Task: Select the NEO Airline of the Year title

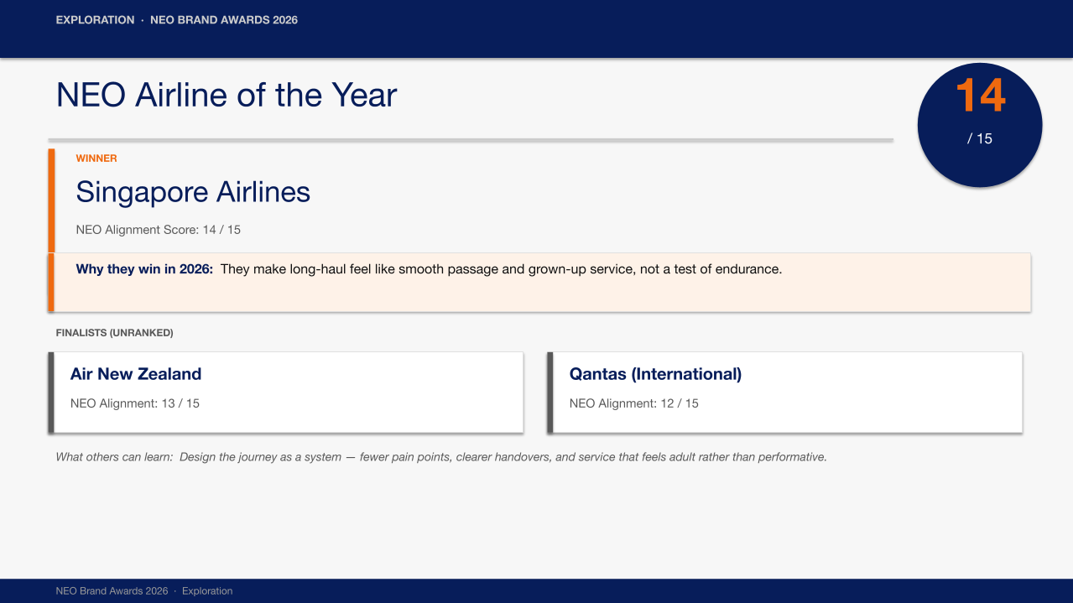Action: tap(227, 95)
